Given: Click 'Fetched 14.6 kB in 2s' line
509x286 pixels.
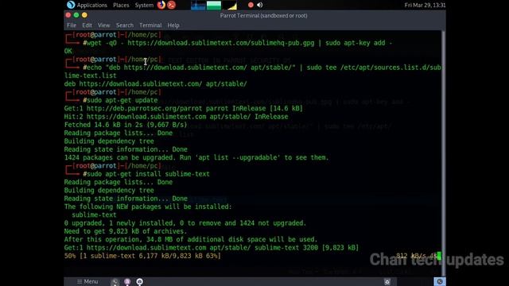Looking at the screenshot, I should 126,125.
